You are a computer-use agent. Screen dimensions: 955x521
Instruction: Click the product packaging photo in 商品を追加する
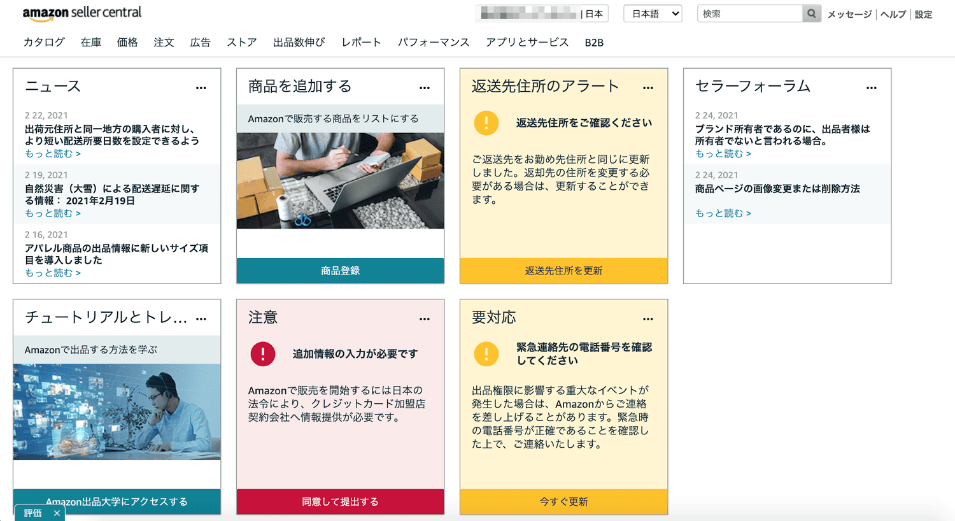(341, 181)
